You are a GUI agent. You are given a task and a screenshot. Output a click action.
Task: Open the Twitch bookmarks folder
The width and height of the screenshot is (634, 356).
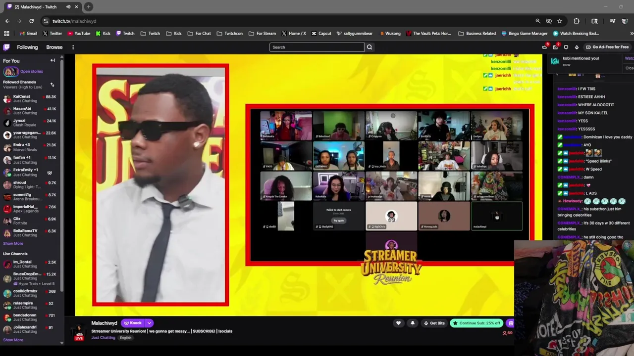point(150,34)
